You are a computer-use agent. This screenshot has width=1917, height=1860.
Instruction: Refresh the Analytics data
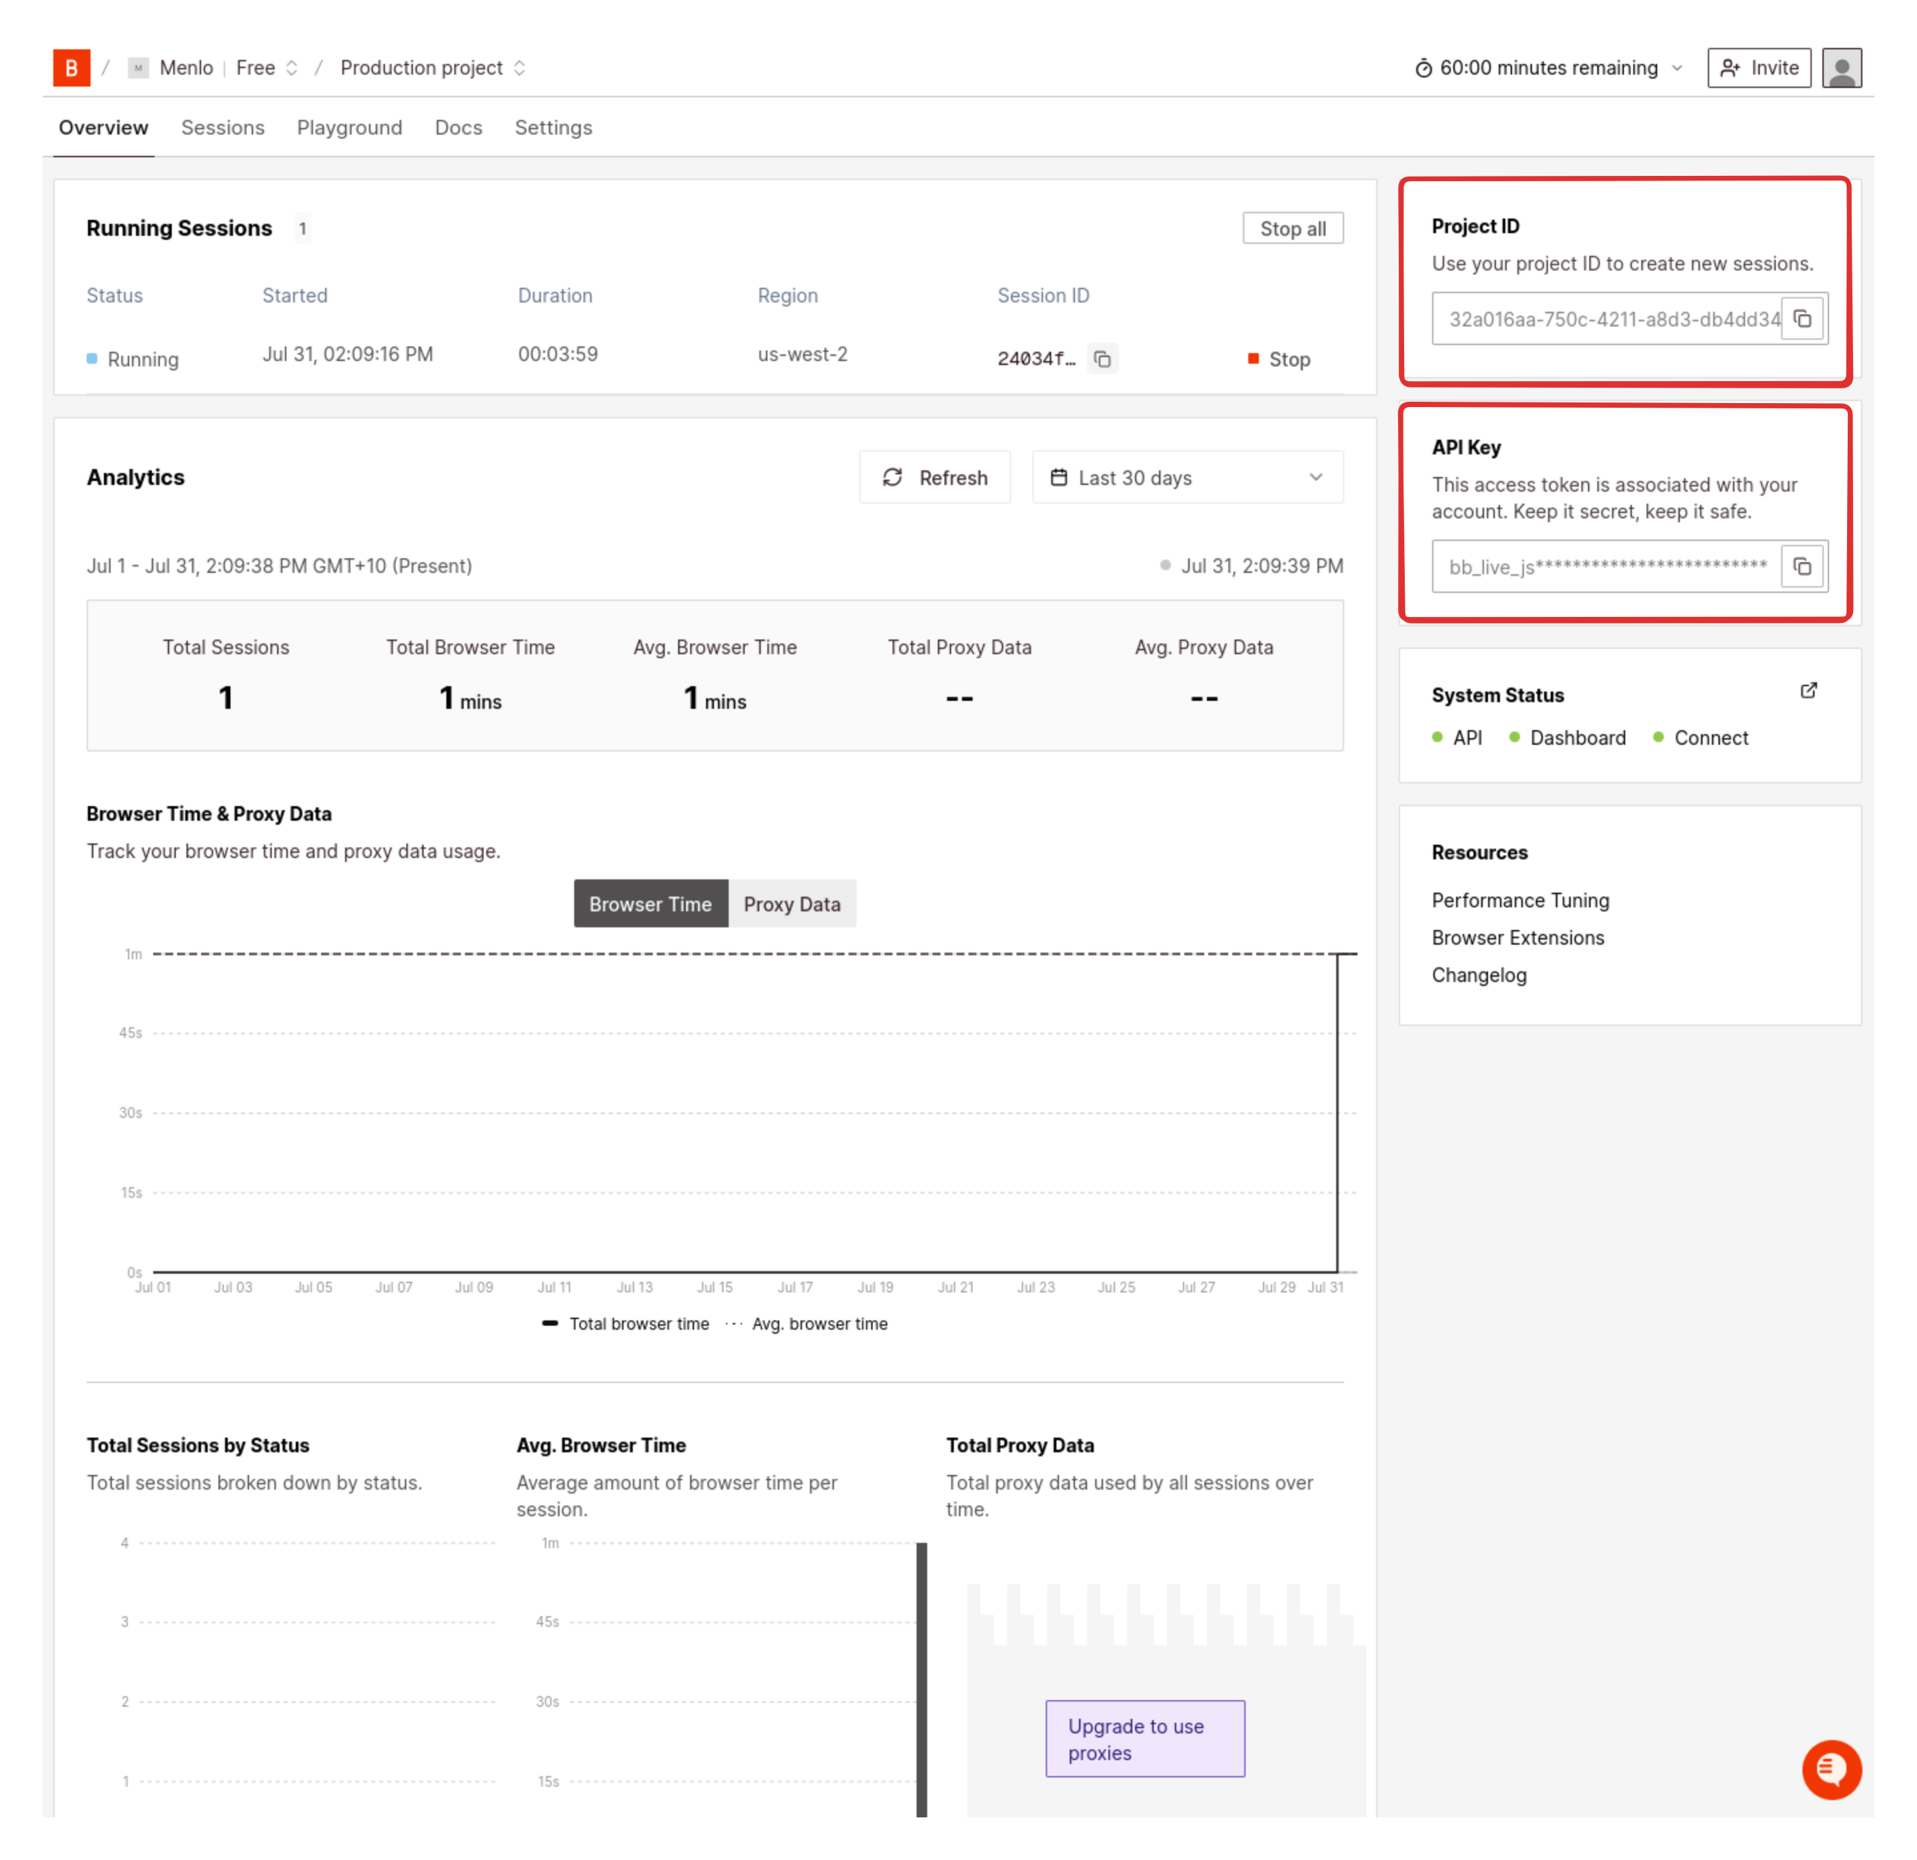point(934,478)
